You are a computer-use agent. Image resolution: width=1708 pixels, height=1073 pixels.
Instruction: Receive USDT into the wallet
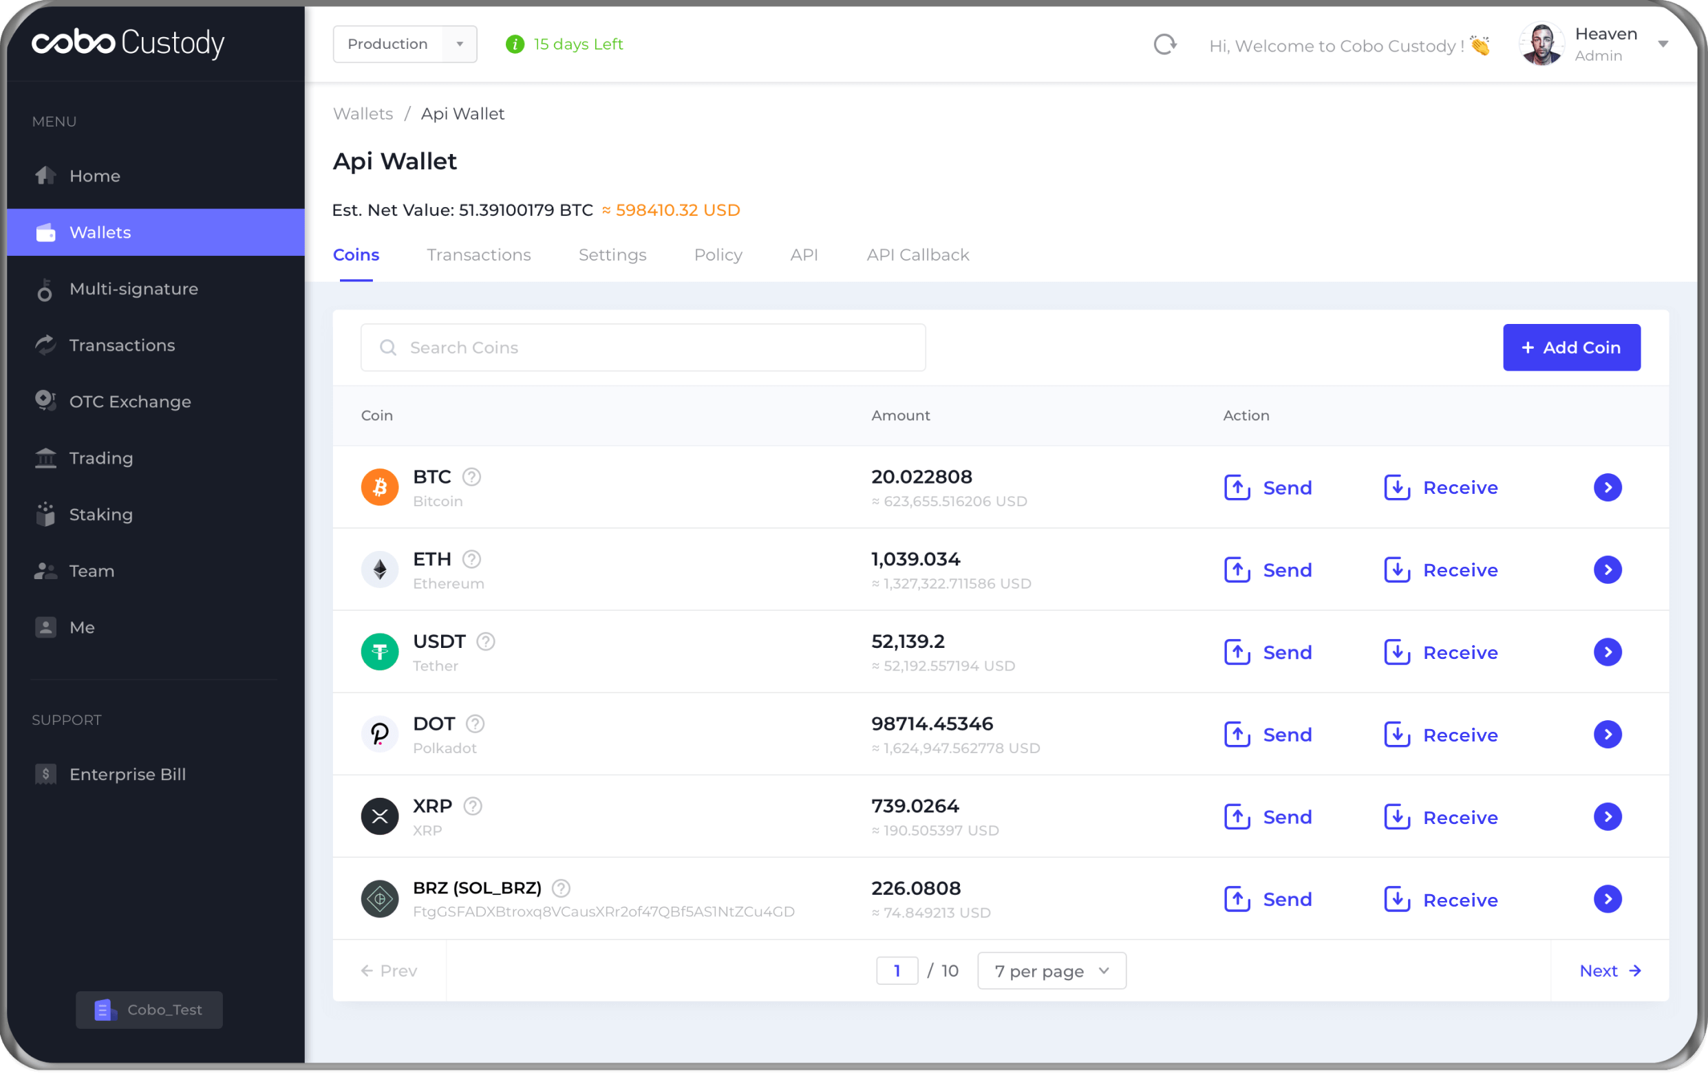[x=1440, y=652]
